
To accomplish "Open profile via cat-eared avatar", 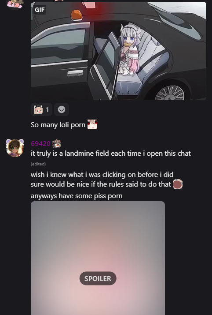I will coord(15,148).
